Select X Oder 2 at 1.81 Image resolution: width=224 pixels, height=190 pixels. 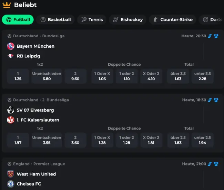pyautogui.click(x=151, y=140)
